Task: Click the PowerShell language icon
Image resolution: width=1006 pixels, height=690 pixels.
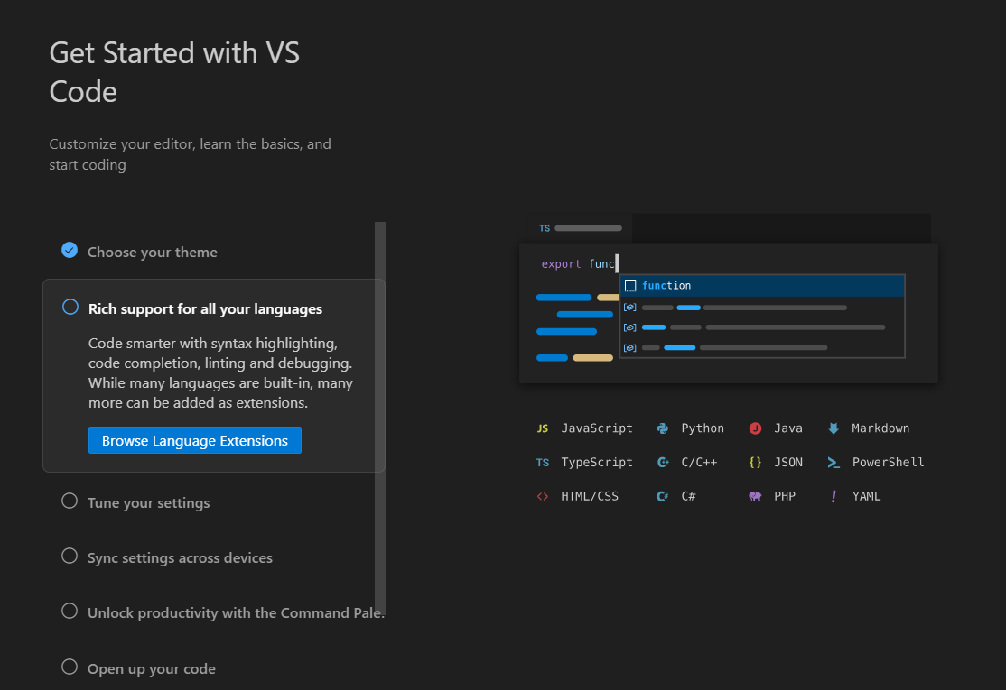Action: tap(834, 463)
